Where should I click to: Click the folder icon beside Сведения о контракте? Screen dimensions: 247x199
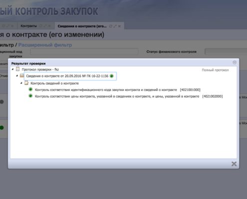[22, 76]
